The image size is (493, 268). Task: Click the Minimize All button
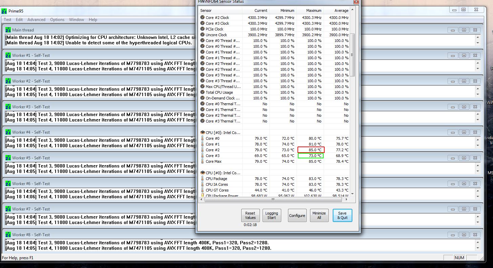click(x=319, y=215)
